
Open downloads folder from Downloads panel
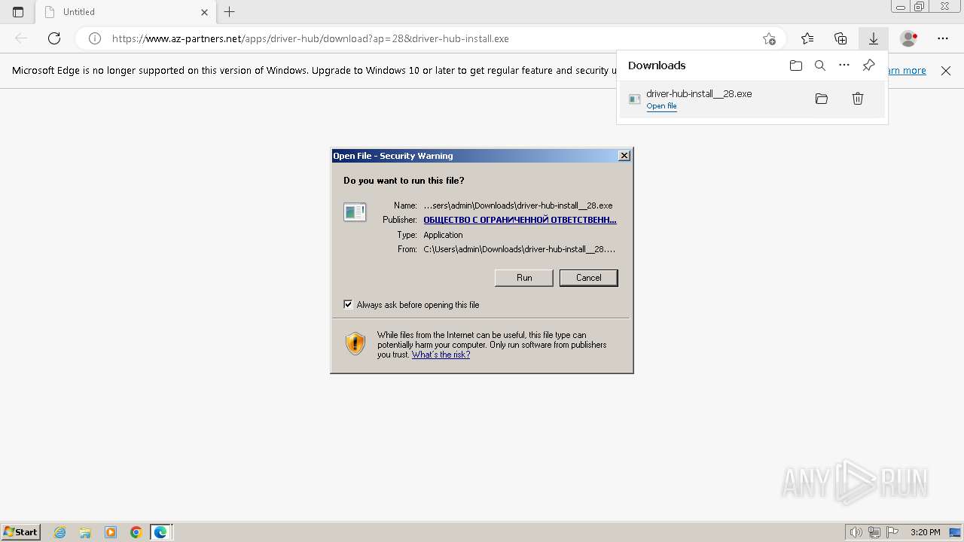pyautogui.click(x=796, y=65)
